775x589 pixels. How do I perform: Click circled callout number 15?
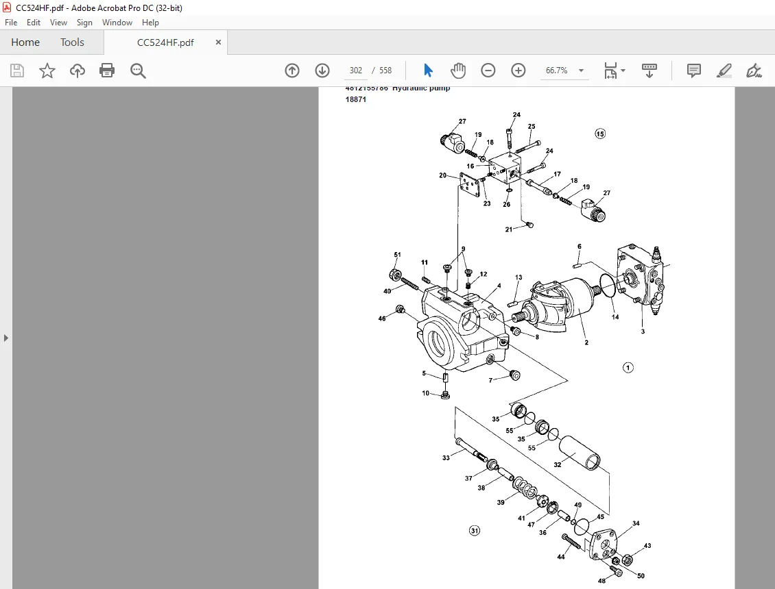pyautogui.click(x=600, y=134)
